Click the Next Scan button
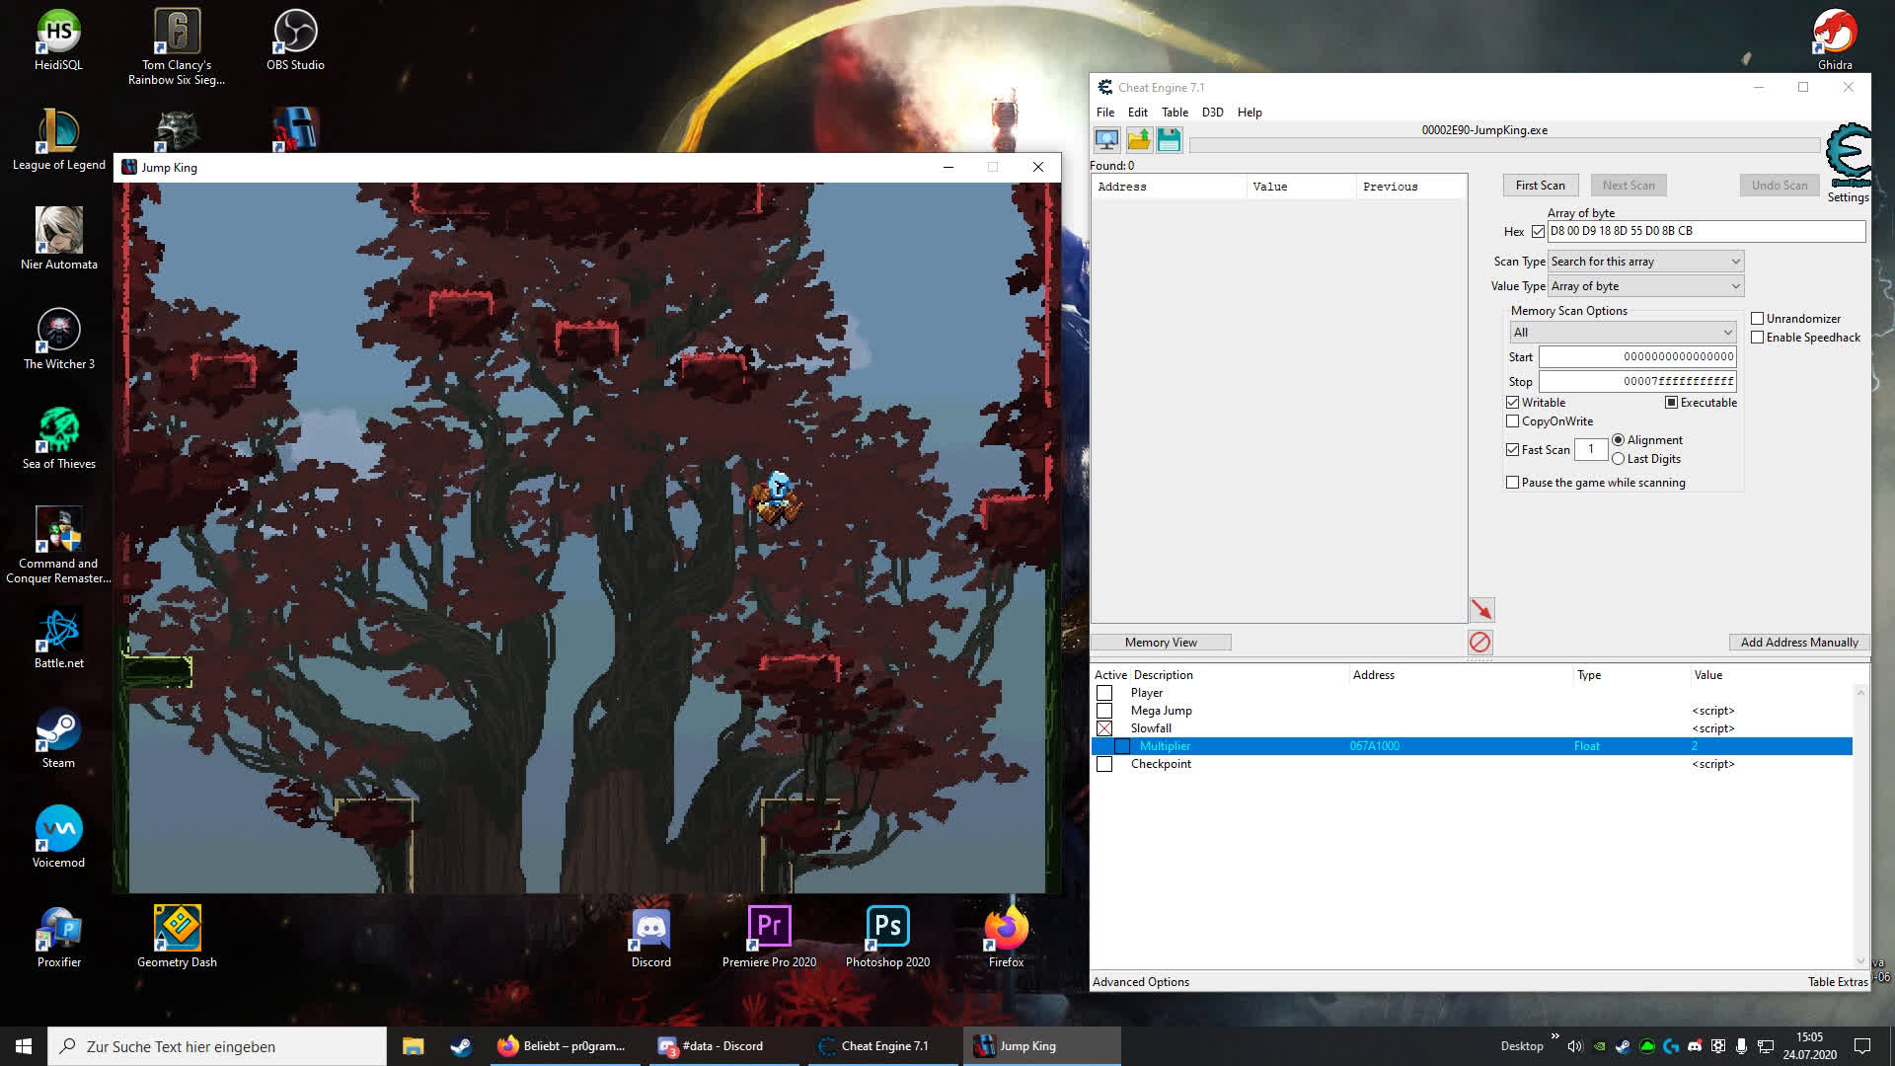 click(1629, 186)
